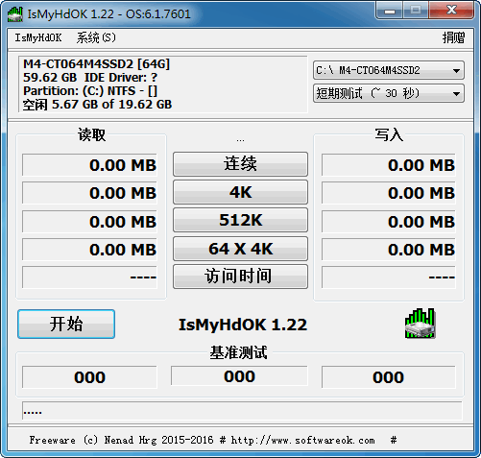Open the http://www.softwareok.com link
This screenshot has height=458, width=481.
point(302,440)
